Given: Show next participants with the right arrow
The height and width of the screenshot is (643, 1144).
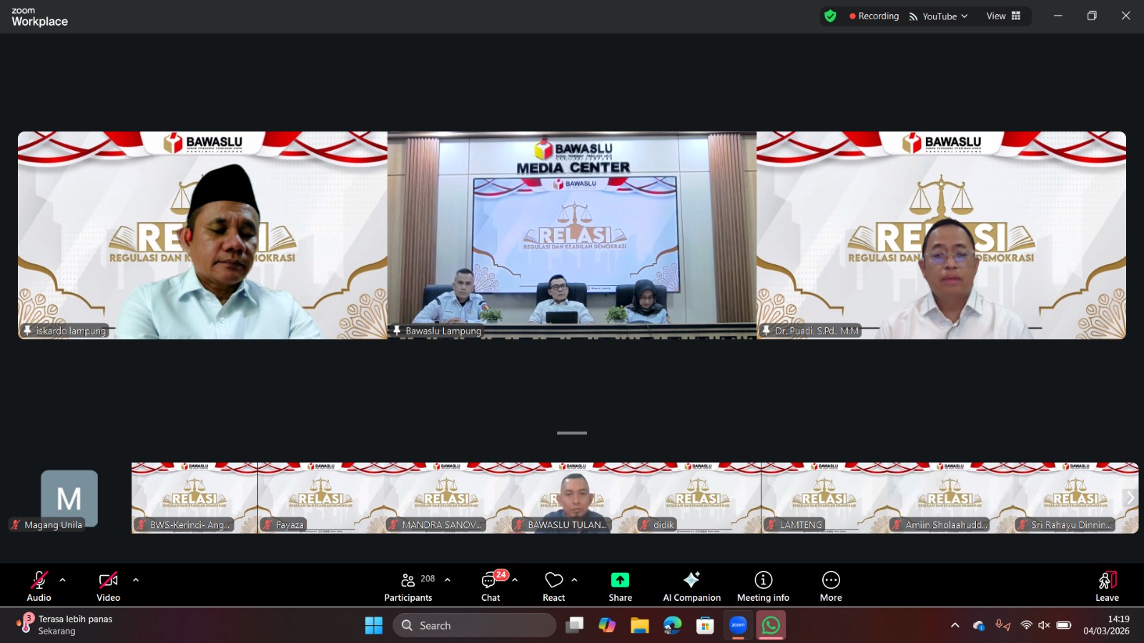Looking at the screenshot, I should [1130, 498].
